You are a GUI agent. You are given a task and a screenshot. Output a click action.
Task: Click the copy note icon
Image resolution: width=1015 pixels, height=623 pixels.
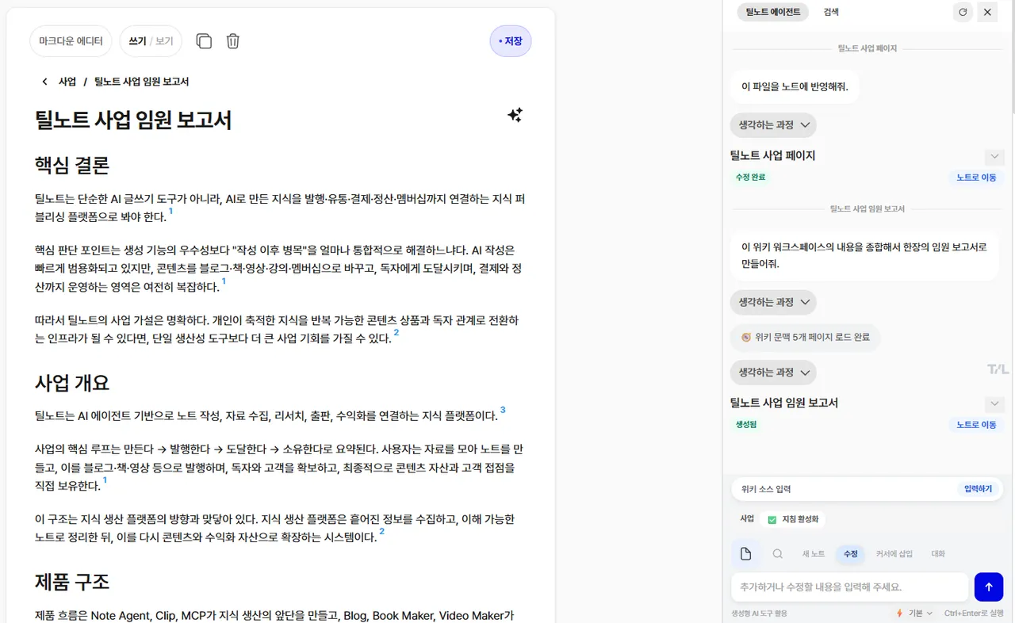point(204,41)
